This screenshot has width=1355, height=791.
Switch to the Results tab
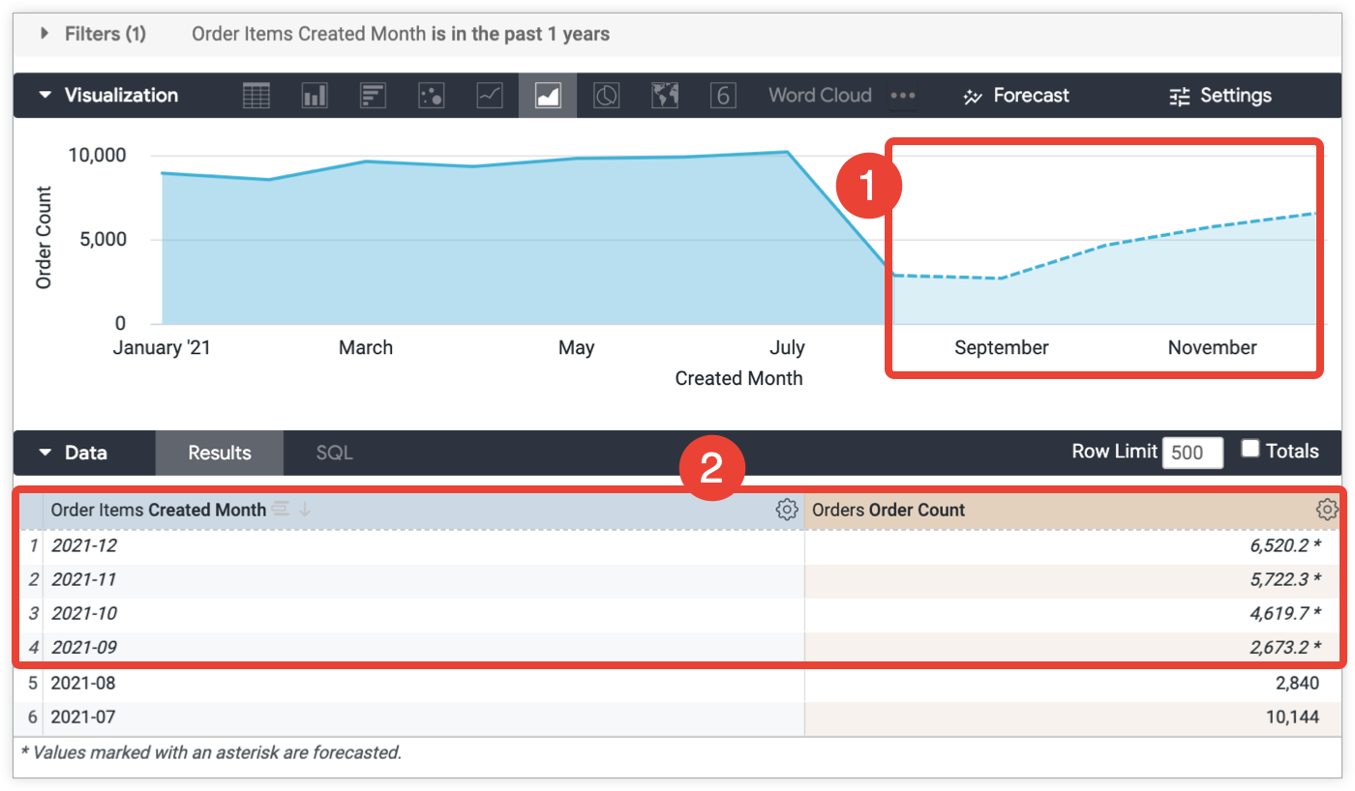pyautogui.click(x=220, y=453)
